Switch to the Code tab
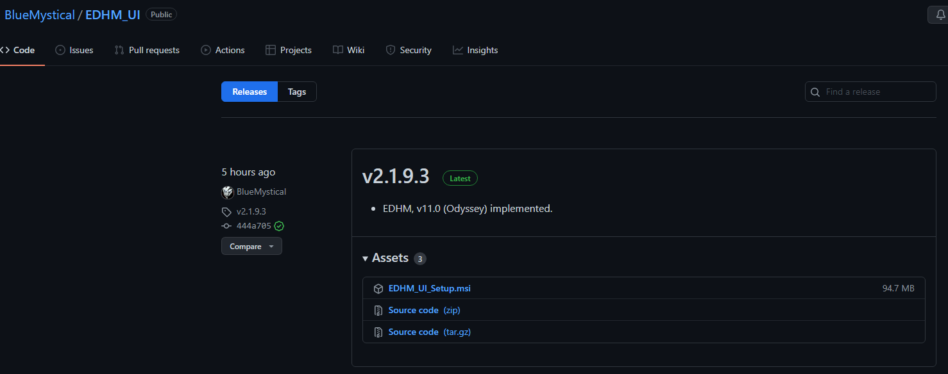 click(17, 50)
